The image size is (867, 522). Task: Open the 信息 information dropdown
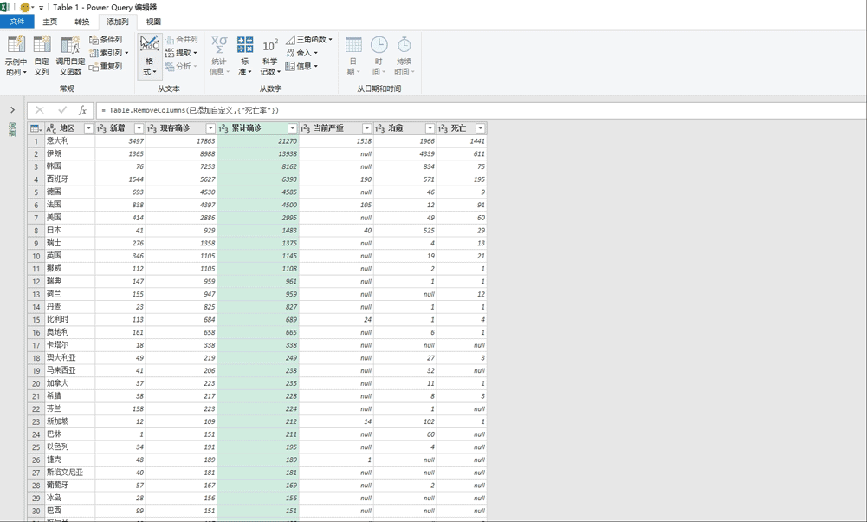point(302,67)
